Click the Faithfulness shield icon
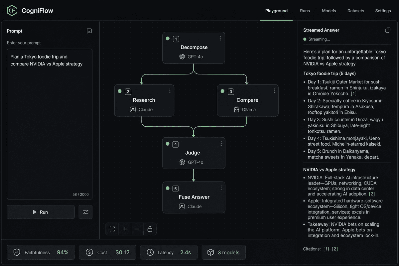The image size is (399, 266). 17,252
